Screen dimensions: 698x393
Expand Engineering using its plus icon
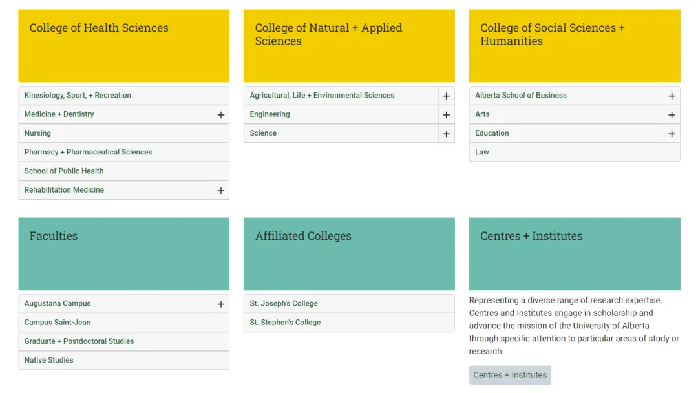[446, 115]
